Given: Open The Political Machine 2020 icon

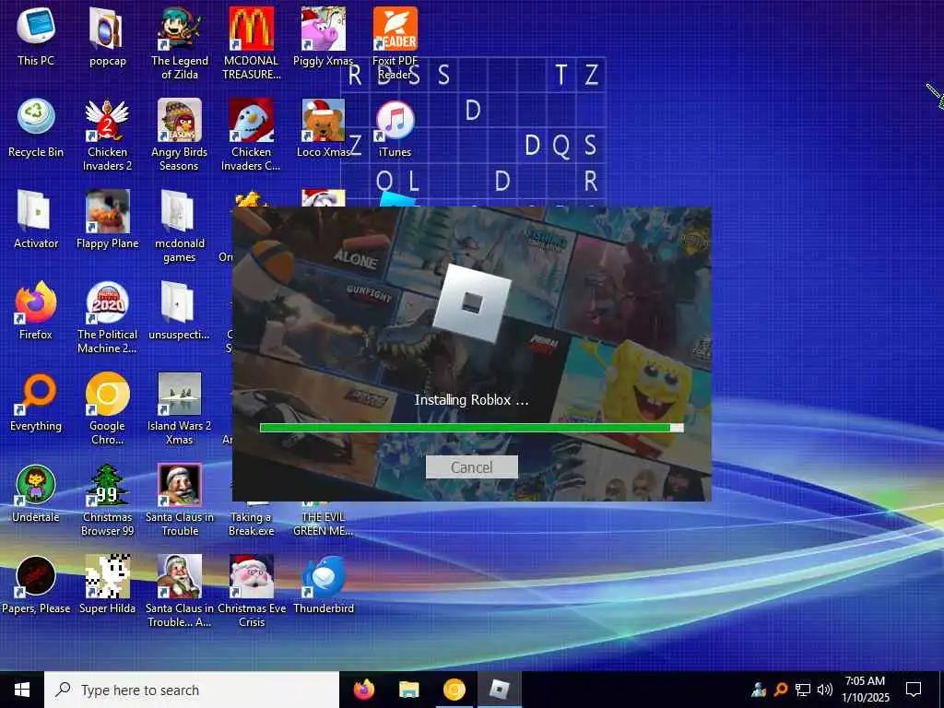Looking at the screenshot, I should [x=107, y=317].
